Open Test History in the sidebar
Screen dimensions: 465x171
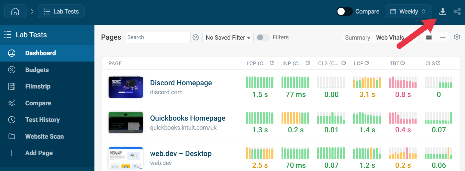tap(47, 120)
